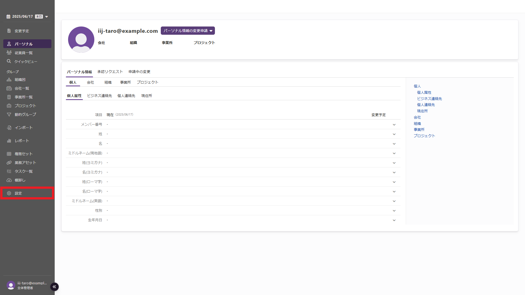Viewport: 525px width, 295px height.
Task: Click the large purple profile avatar
Action: (x=81, y=40)
